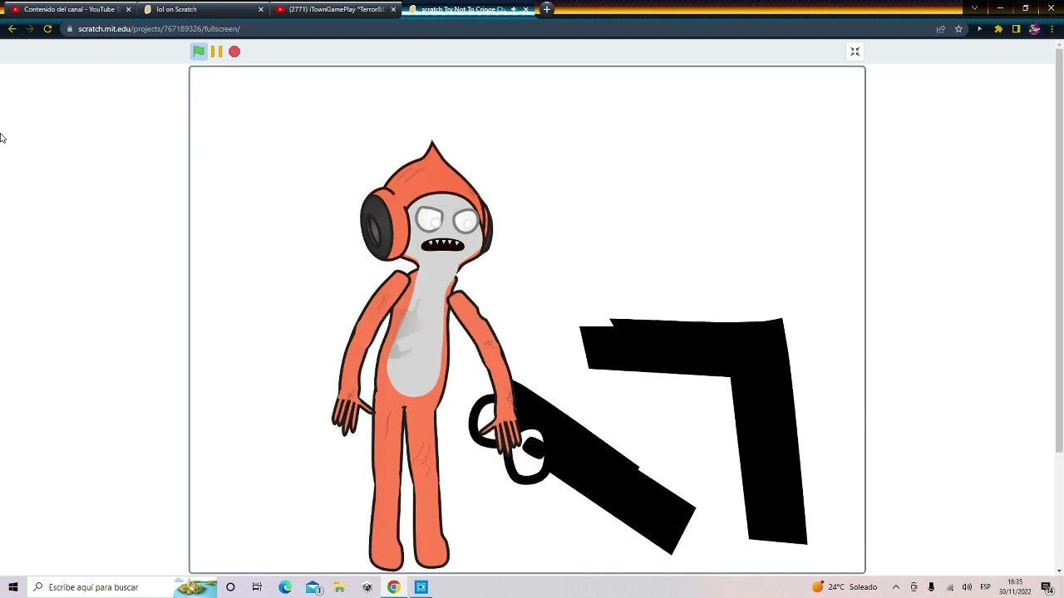Switch to the '(2771) iTownGamePlay' YouTube tab
Viewport: 1064px width, 598px height.
tap(336, 9)
